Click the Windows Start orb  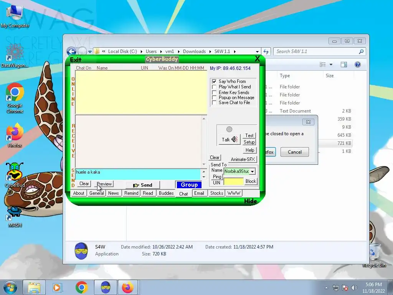(10, 287)
